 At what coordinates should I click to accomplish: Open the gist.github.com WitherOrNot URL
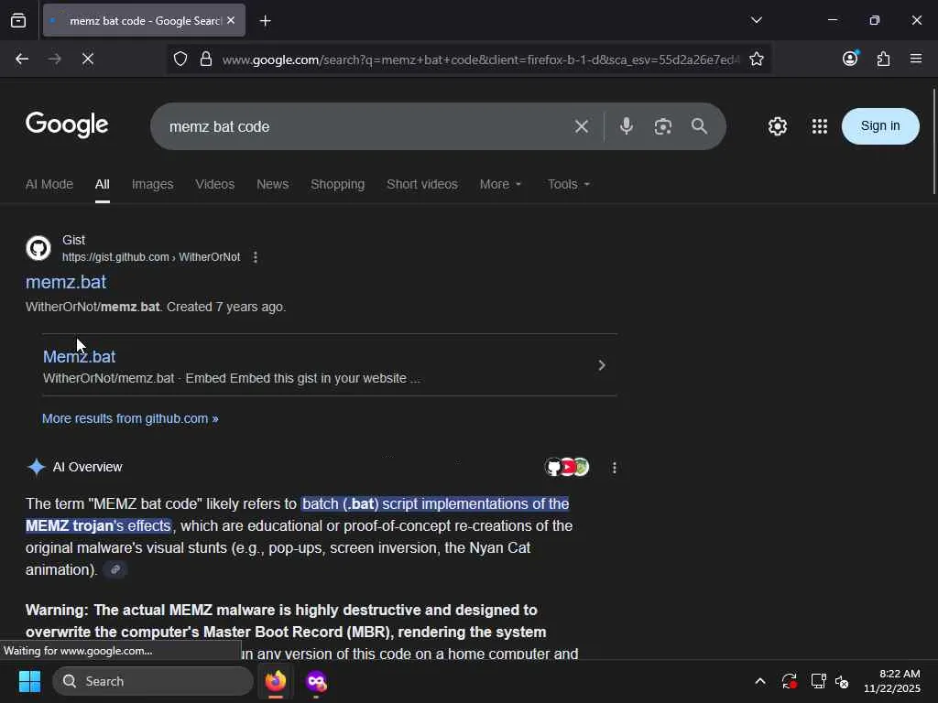pyautogui.click(x=151, y=257)
